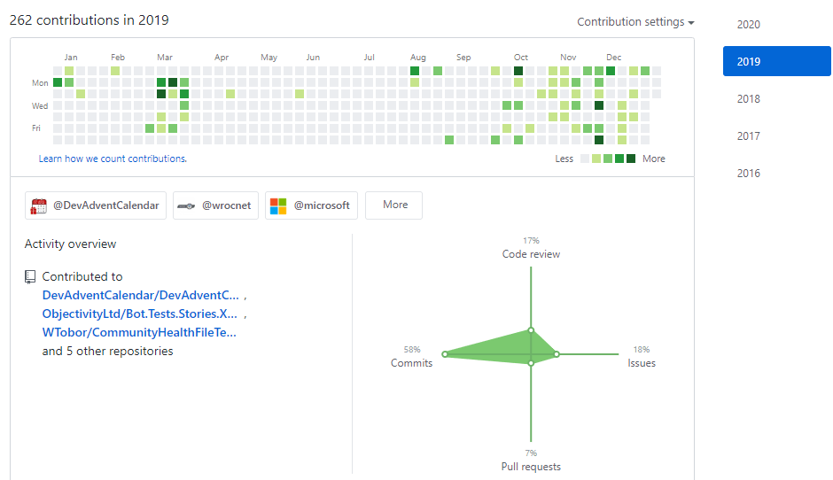Expand the More organizations button
Screen dimensions: 833x480
pos(394,205)
